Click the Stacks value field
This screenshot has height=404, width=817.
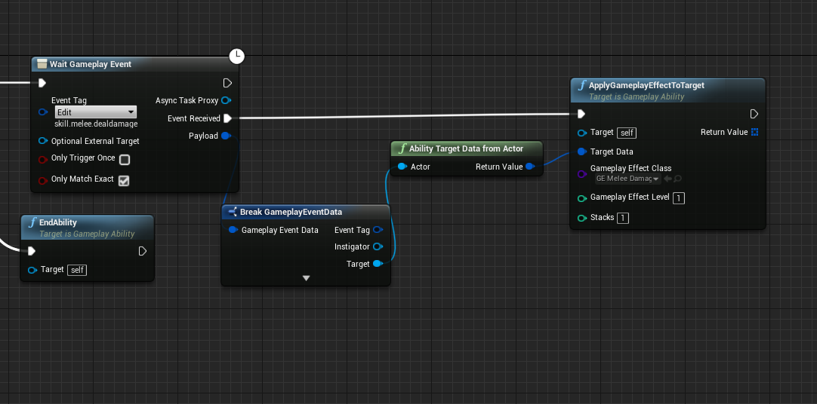pyautogui.click(x=623, y=218)
